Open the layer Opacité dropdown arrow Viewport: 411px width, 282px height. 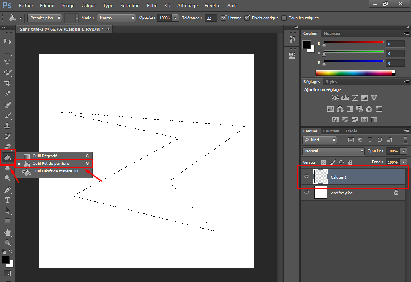(x=404, y=151)
